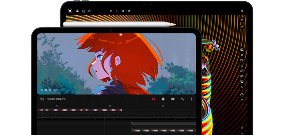Viewport: 284px width, 135px height.
Task: Redo with the curved forward arrow
Action: pos(242,27)
